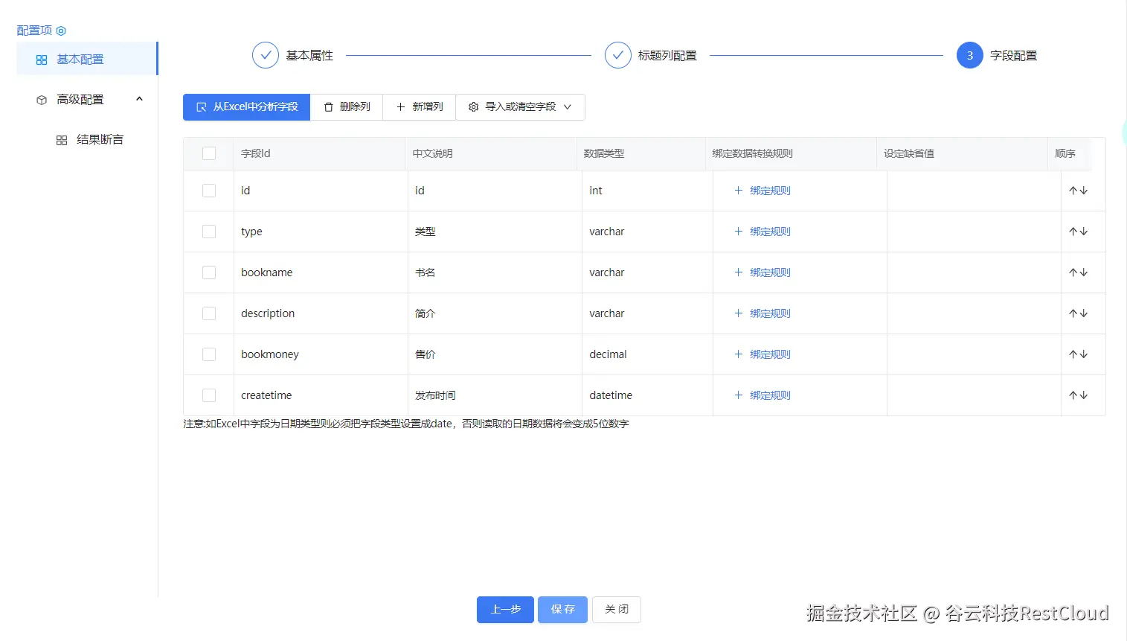Open the 导入或清空字段 dropdown

(567, 106)
